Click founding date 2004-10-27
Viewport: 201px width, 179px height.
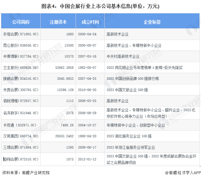87,125
